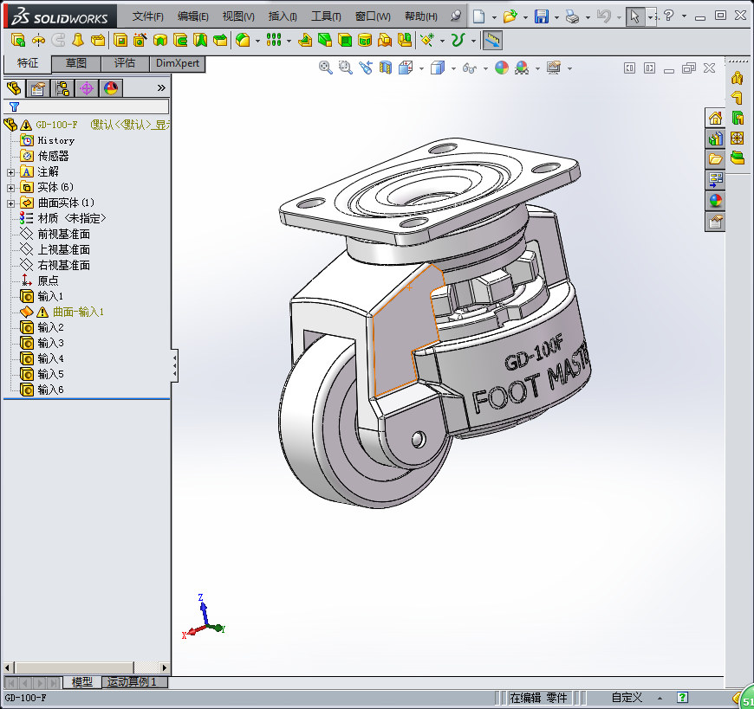Open the ConfigurationManager tab
The height and width of the screenshot is (709, 754).
pyautogui.click(x=62, y=88)
